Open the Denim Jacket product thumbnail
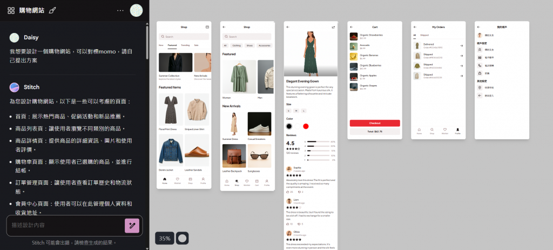 click(171, 150)
